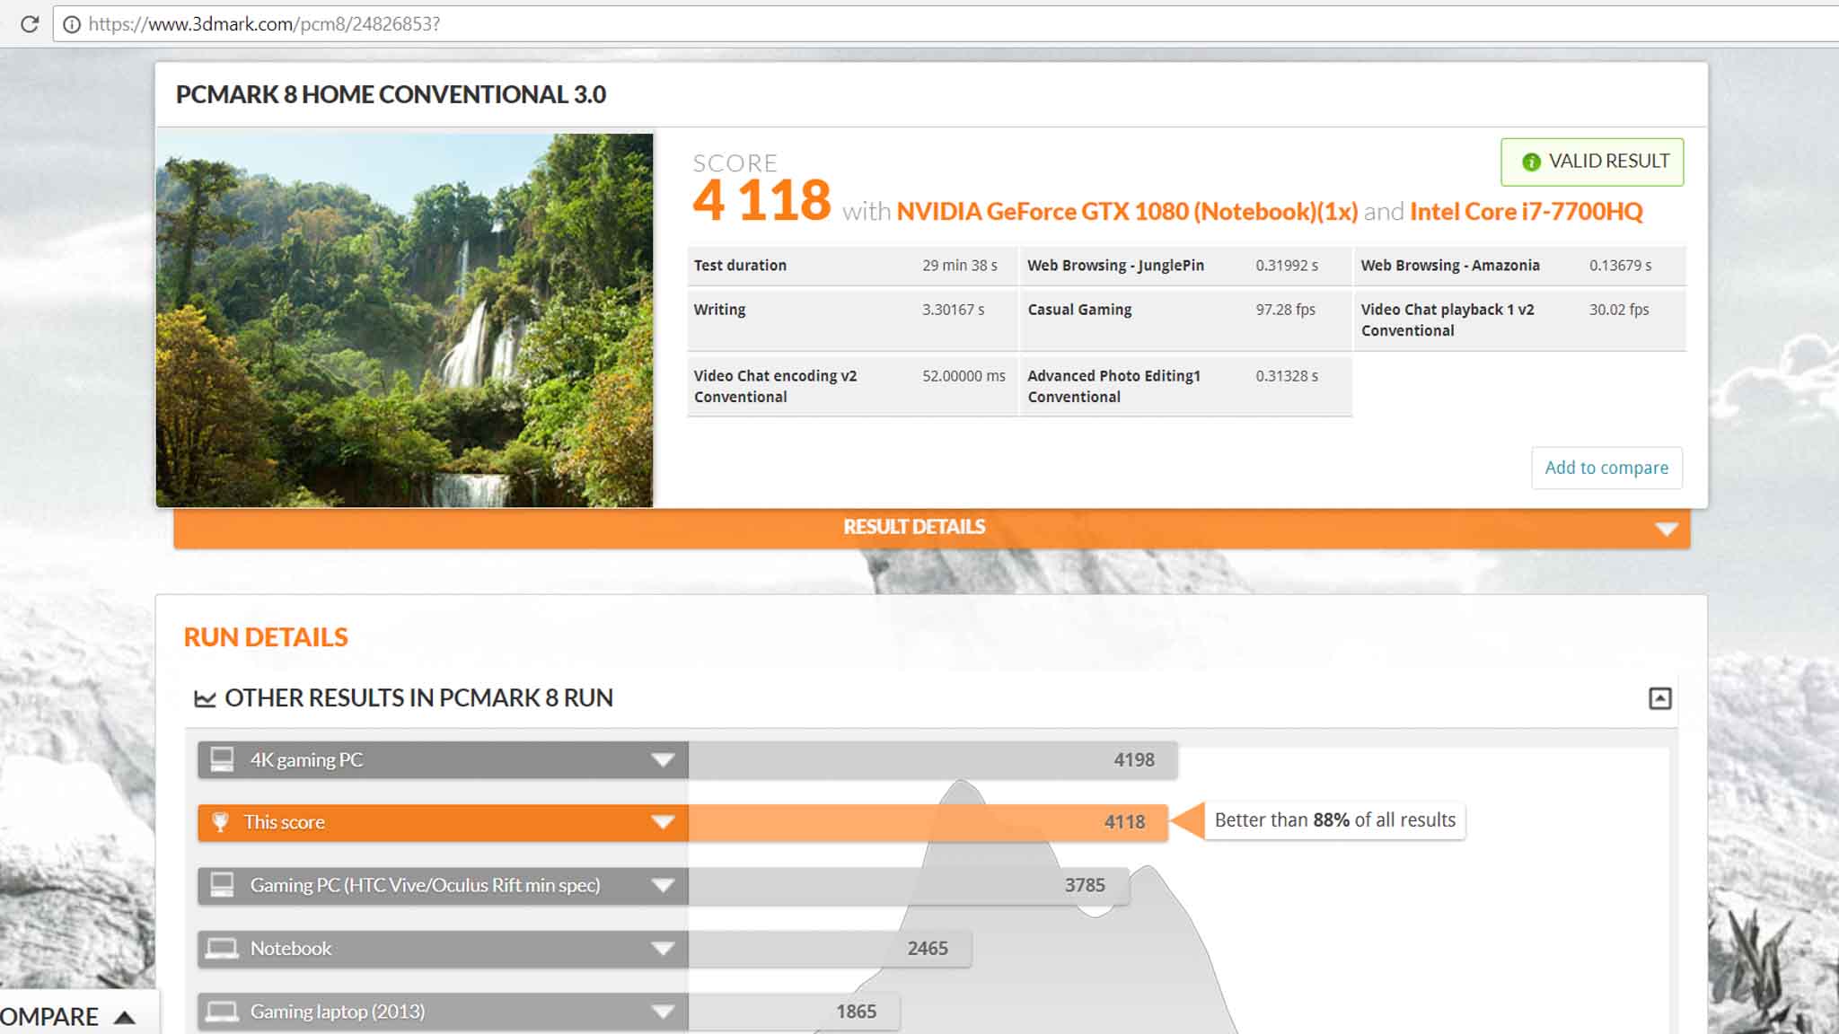Click the green info icon in Valid Result

[1531, 162]
